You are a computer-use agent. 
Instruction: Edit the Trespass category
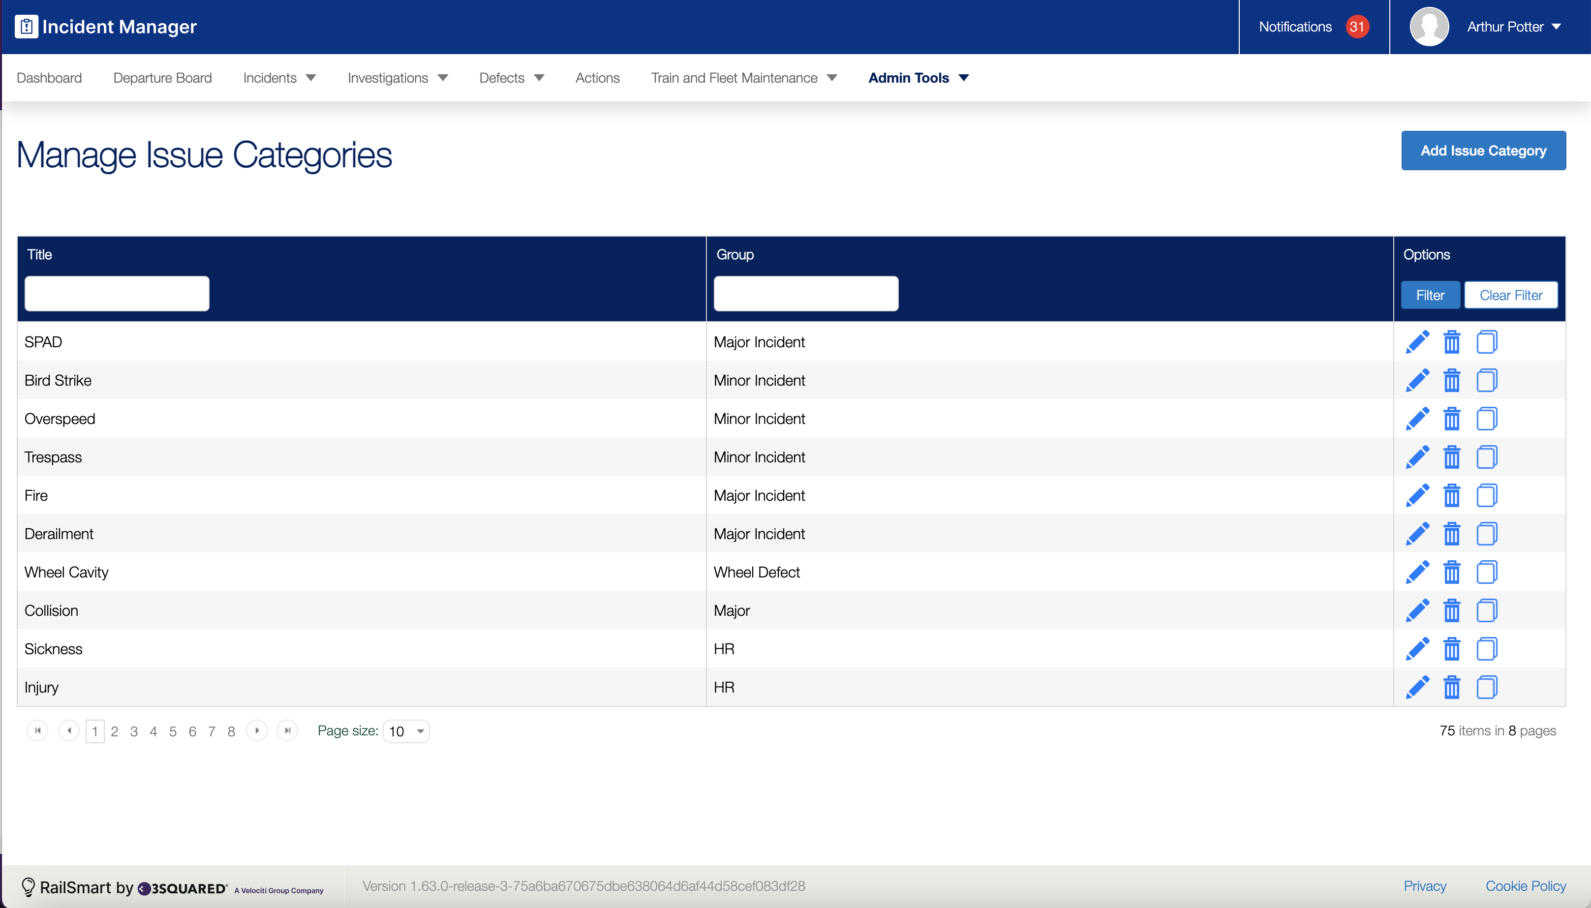[1417, 457]
